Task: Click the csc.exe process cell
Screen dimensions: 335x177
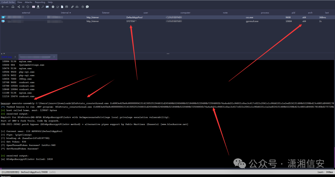Action: (x=249, y=17)
